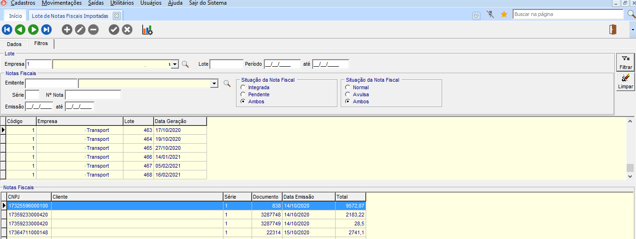This screenshot has width=636, height=239.
Task: Confirm changes with the checkmark icon
Action: tap(114, 30)
